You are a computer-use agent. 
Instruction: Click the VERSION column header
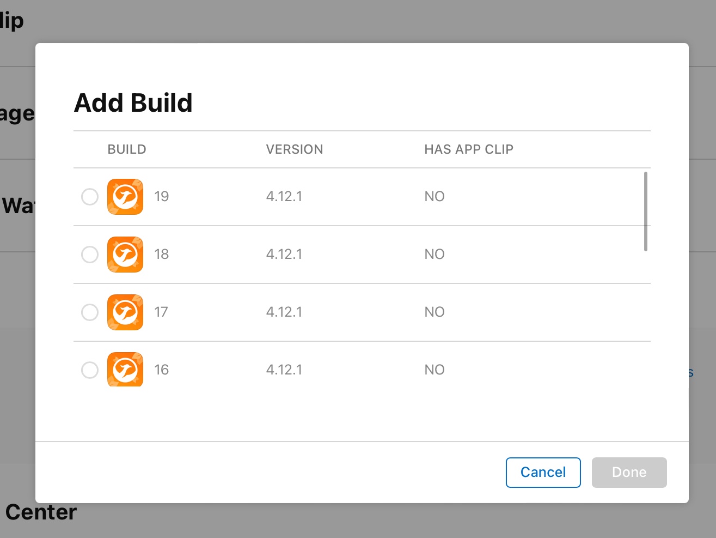[x=295, y=149]
